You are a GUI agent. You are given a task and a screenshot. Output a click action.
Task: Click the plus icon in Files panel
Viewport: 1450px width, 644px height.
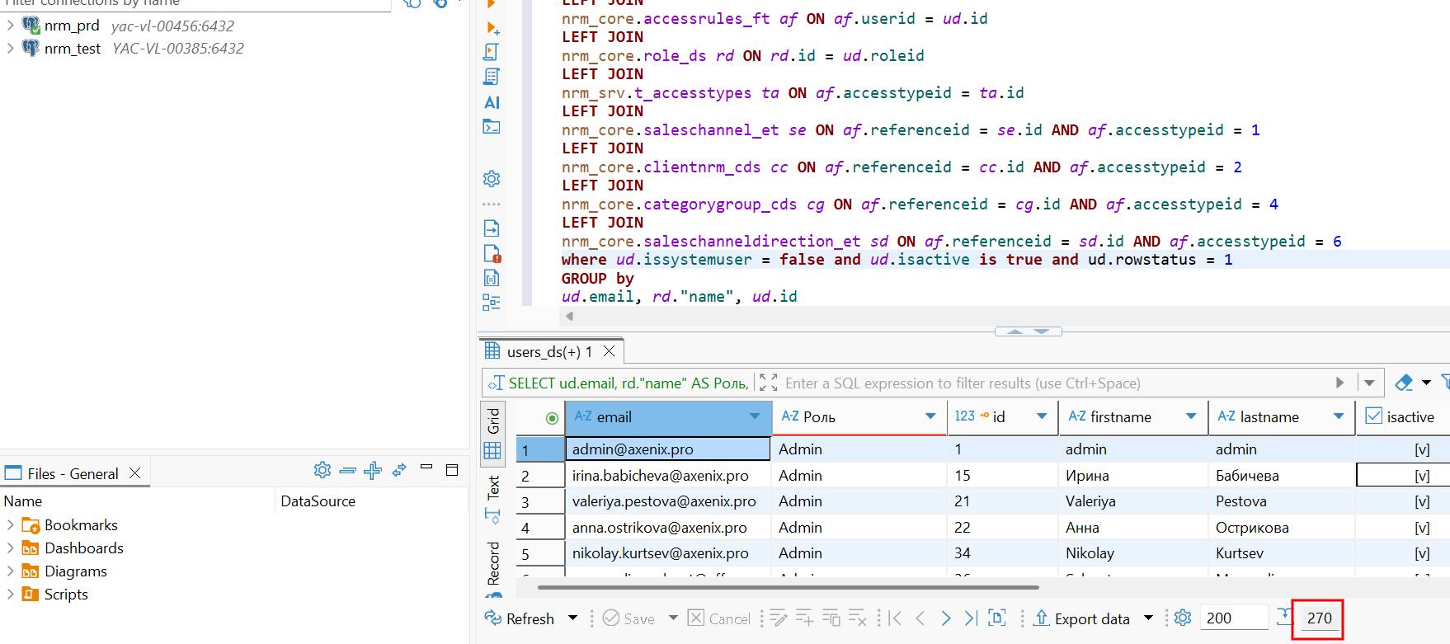(373, 470)
